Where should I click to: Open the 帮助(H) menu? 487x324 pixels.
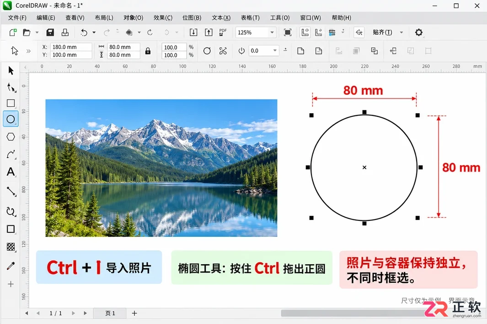[x=341, y=18]
